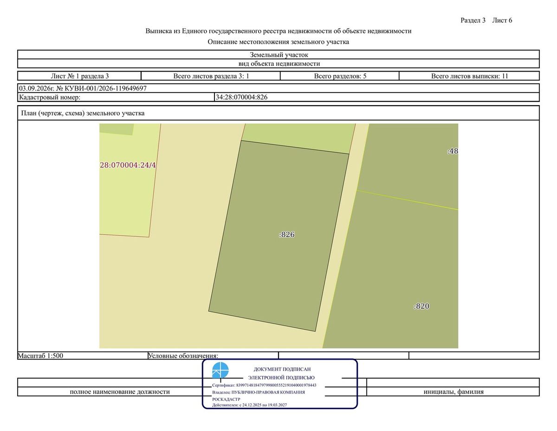Click the heading "План (чертеж, схема) земельного участка"
Screen dimensions: 557x431
(83, 113)
